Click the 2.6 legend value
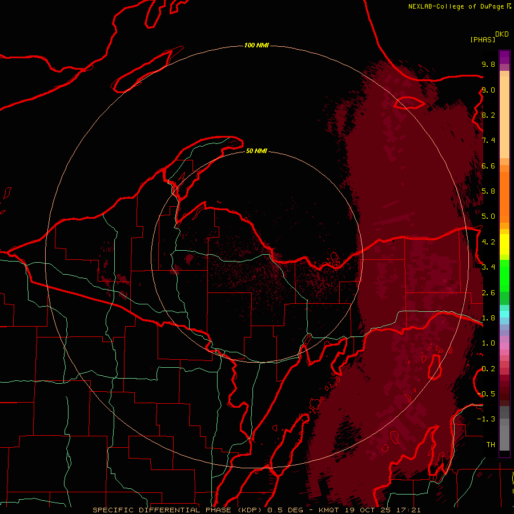Screen dimensions: 514x514 488,293
